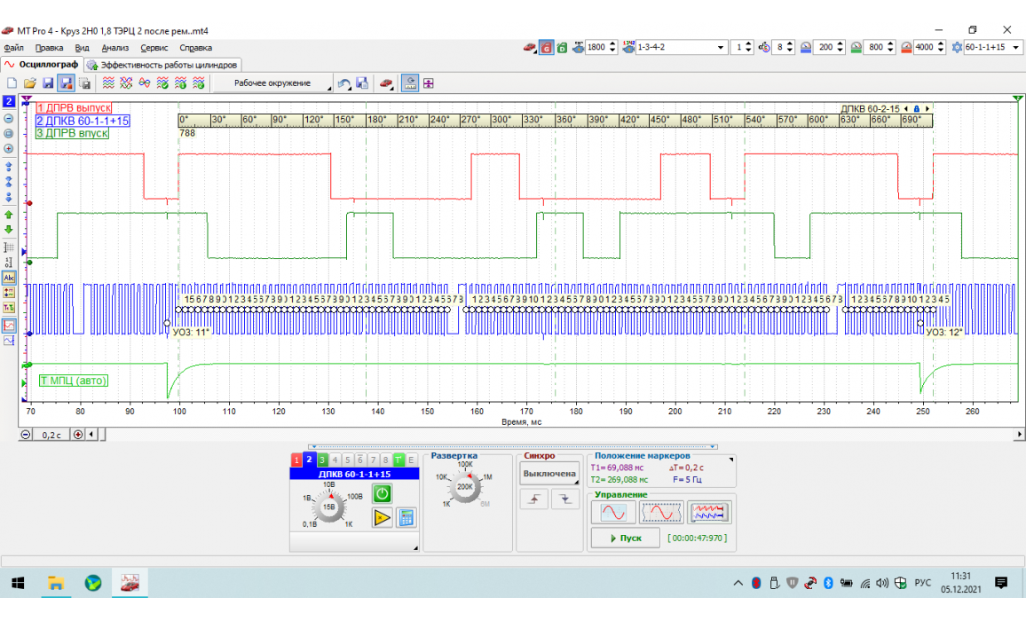Viewport: 1026px width, 621px height.
Task: Click the blue floppy Save icon
Action: point(48,83)
